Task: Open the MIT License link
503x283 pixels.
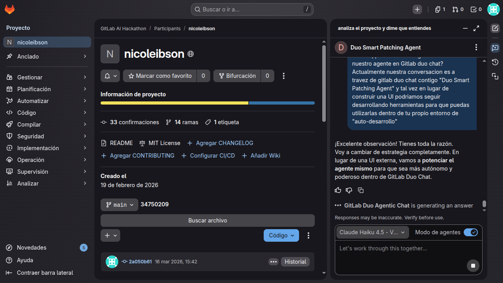Action: click(x=160, y=143)
